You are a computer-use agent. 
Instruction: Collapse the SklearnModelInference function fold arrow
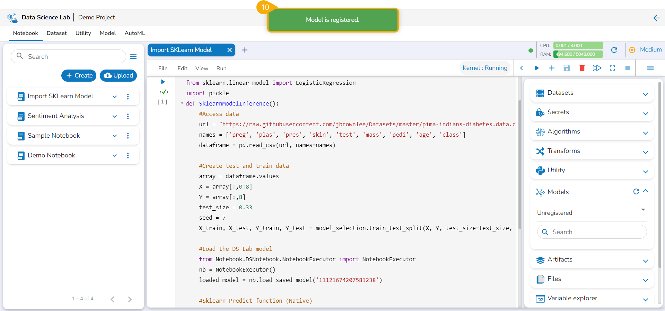click(x=182, y=103)
